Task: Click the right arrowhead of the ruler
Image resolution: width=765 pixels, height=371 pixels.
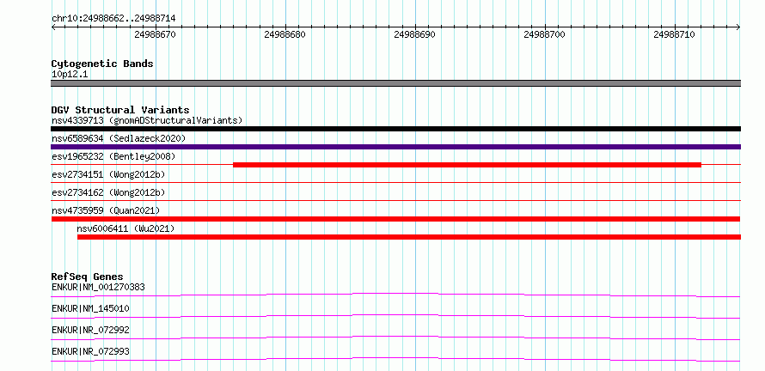Action: pyautogui.click(x=738, y=27)
